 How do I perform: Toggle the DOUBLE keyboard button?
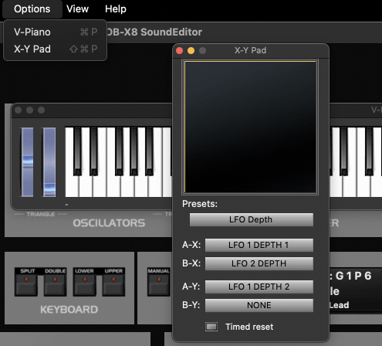[55, 285]
